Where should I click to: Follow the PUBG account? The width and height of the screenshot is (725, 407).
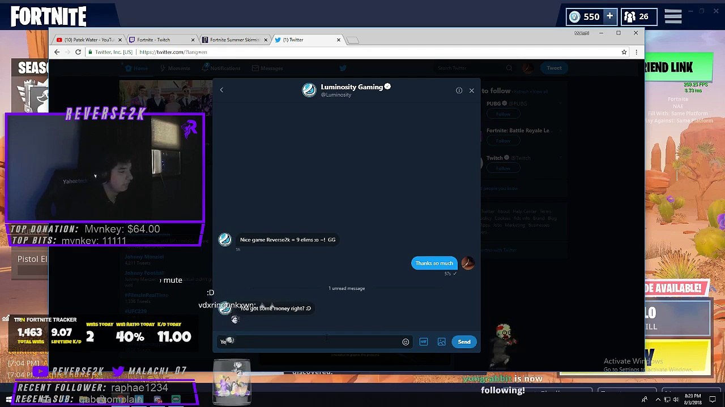coord(503,114)
